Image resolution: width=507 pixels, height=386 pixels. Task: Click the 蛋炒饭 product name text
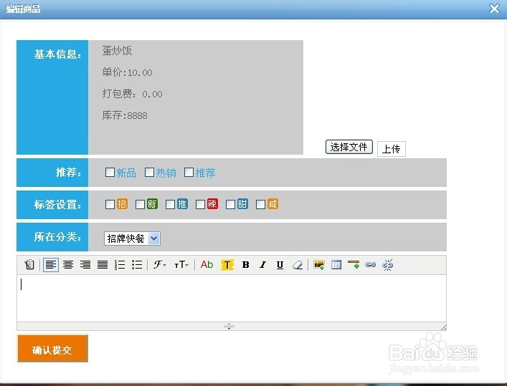[x=117, y=51]
